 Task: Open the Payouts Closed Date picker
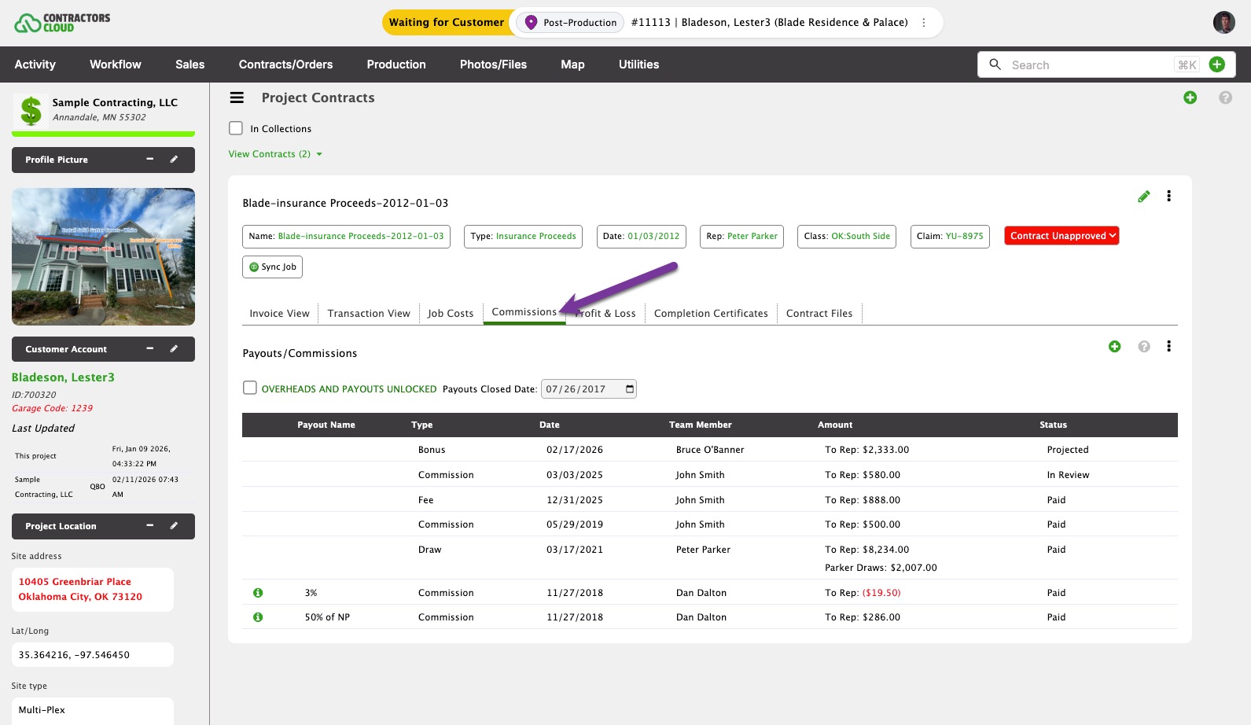click(629, 389)
